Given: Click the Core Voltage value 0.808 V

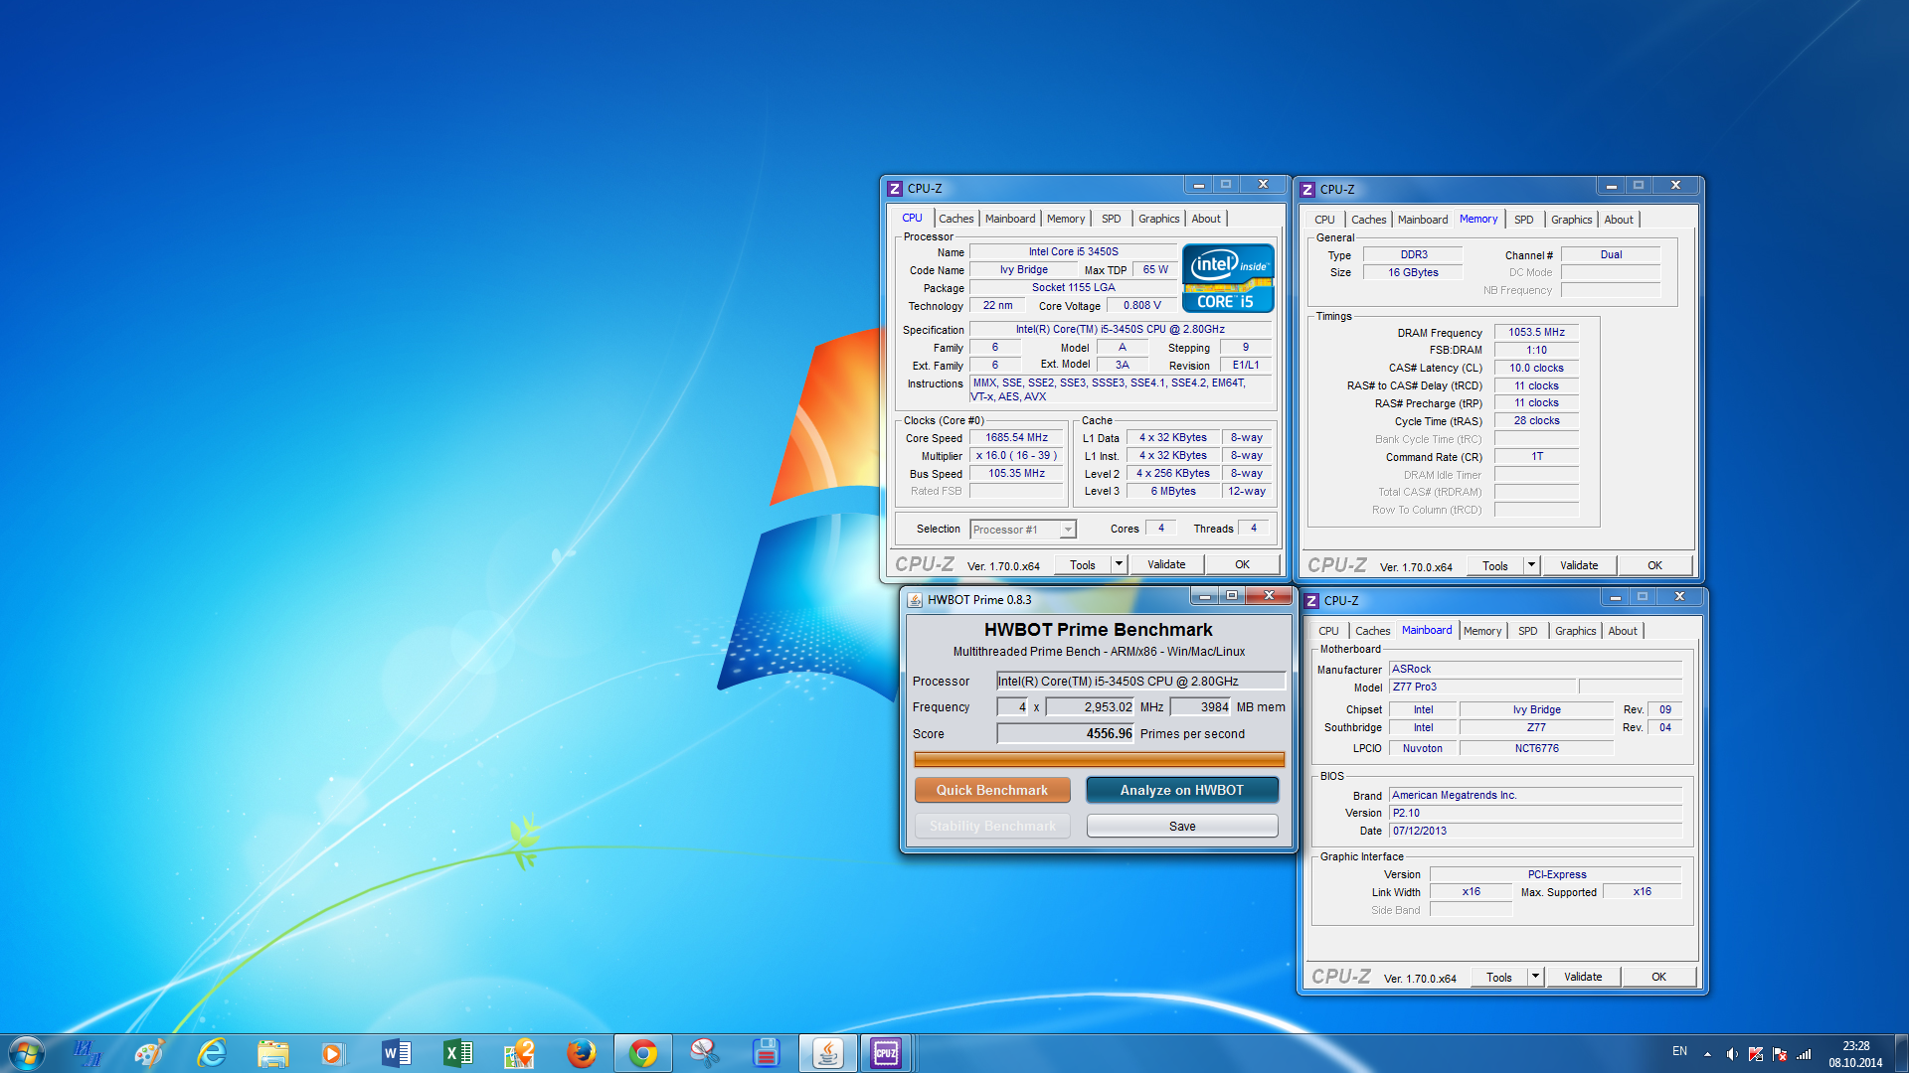Looking at the screenshot, I should [1142, 305].
